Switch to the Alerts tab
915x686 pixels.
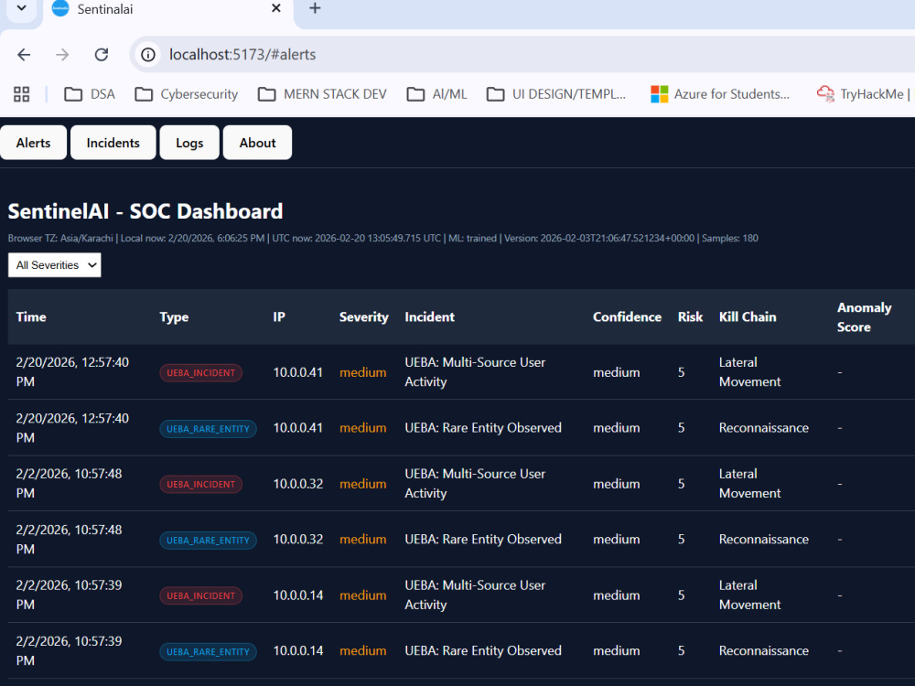33,143
